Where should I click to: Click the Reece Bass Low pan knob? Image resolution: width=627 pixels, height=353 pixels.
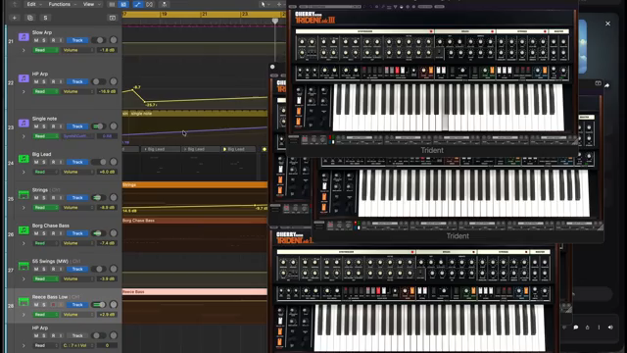click(x=114, y=305)
